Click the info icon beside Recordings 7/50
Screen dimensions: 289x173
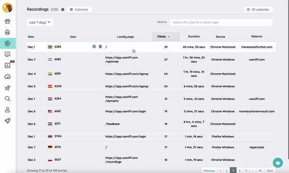point(63,10)
